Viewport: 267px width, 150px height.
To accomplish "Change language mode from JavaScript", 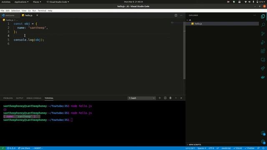I will [226, 148].
